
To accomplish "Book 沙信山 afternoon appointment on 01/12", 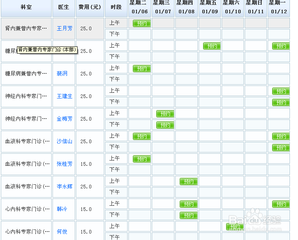I will point(281,148).
